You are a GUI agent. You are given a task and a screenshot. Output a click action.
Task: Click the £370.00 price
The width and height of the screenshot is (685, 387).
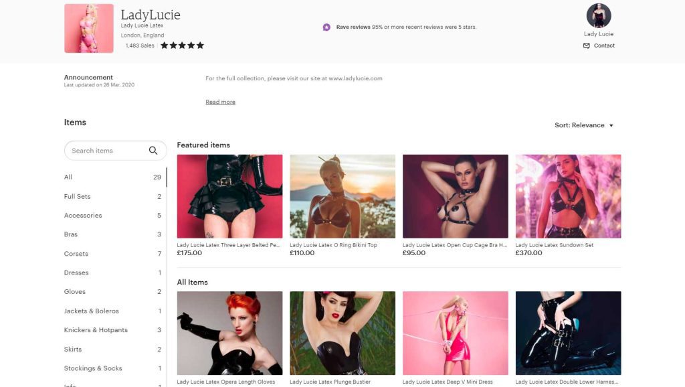click(528, 252)
